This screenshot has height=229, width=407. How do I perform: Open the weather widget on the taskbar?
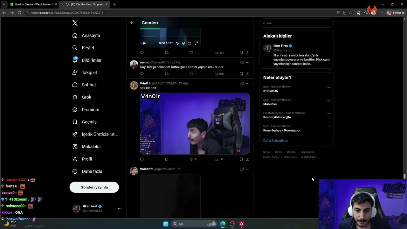point(10,224)
